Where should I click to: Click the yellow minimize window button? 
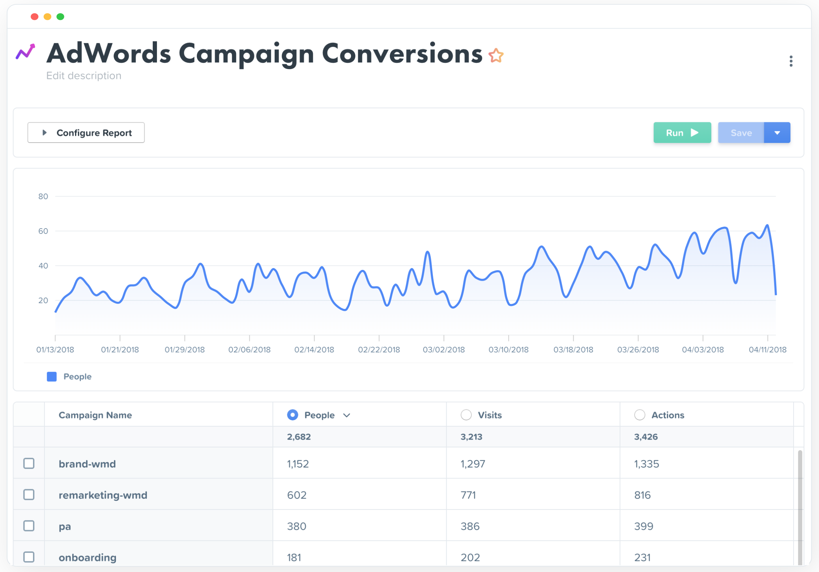(x=47, y=17)
